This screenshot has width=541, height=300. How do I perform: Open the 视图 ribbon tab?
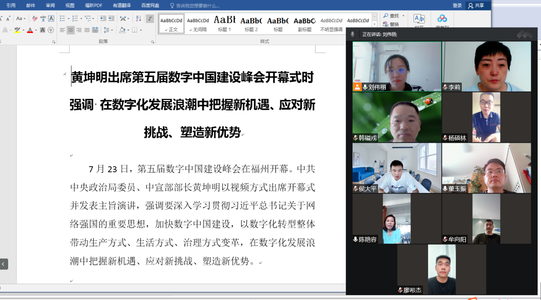tap(70, 6)
